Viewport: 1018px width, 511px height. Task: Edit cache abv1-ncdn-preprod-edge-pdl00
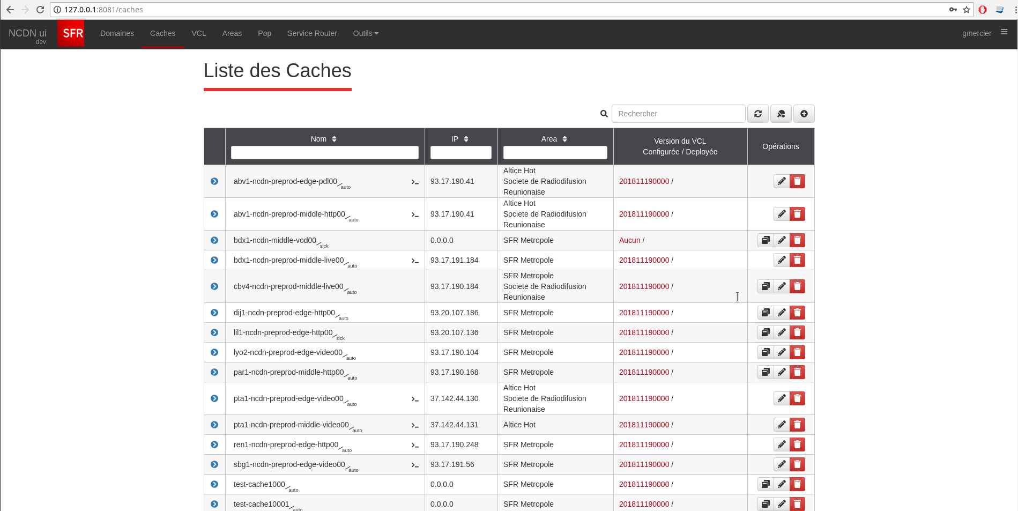782,181
